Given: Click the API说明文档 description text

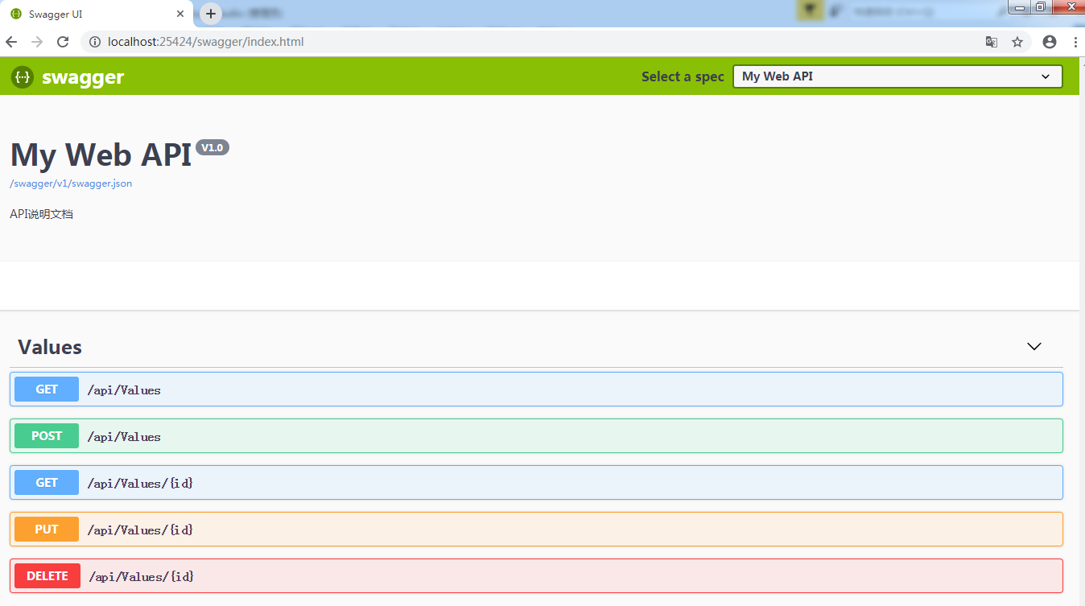Looking at the screenshot, I should coord(42,214).
